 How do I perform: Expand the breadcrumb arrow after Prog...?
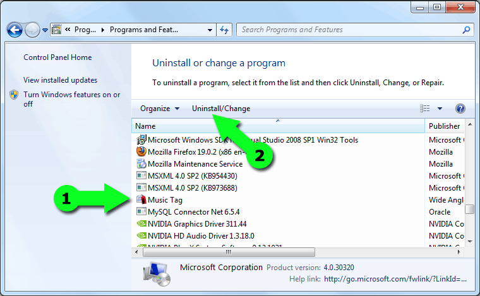pyautogui.click(x=103, y=30)
